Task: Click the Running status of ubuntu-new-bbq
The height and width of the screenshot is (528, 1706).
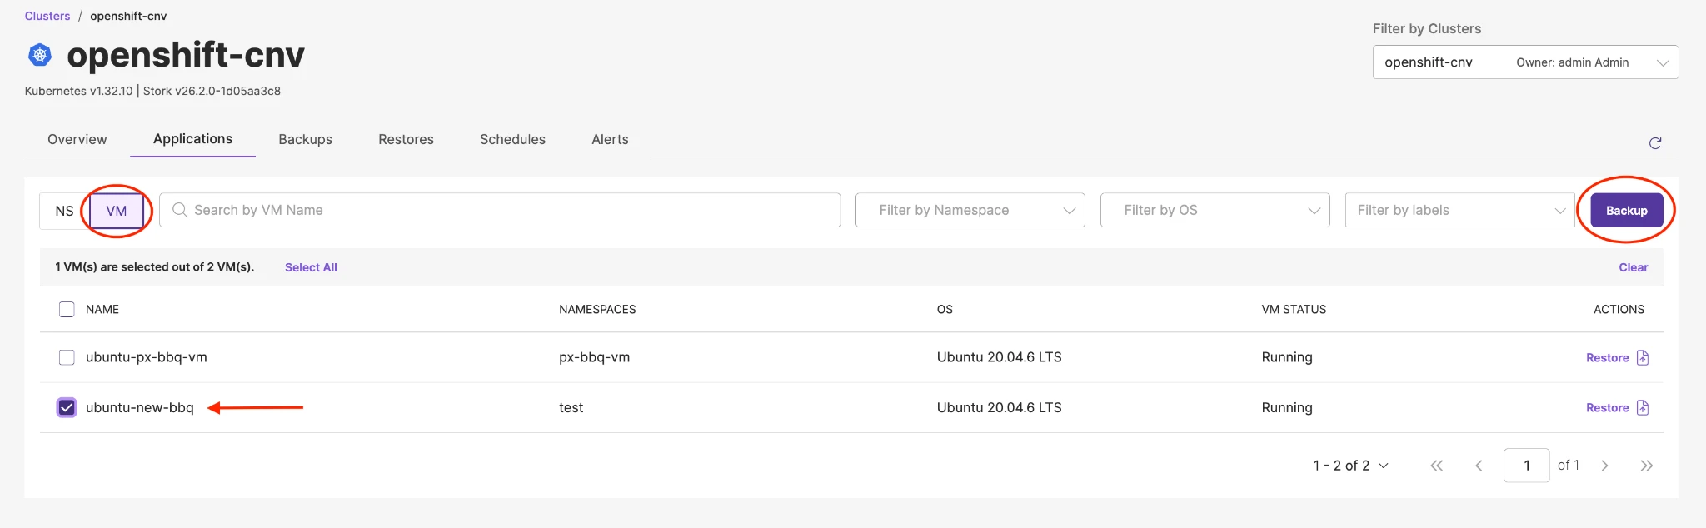Action: coord(1287,407)
